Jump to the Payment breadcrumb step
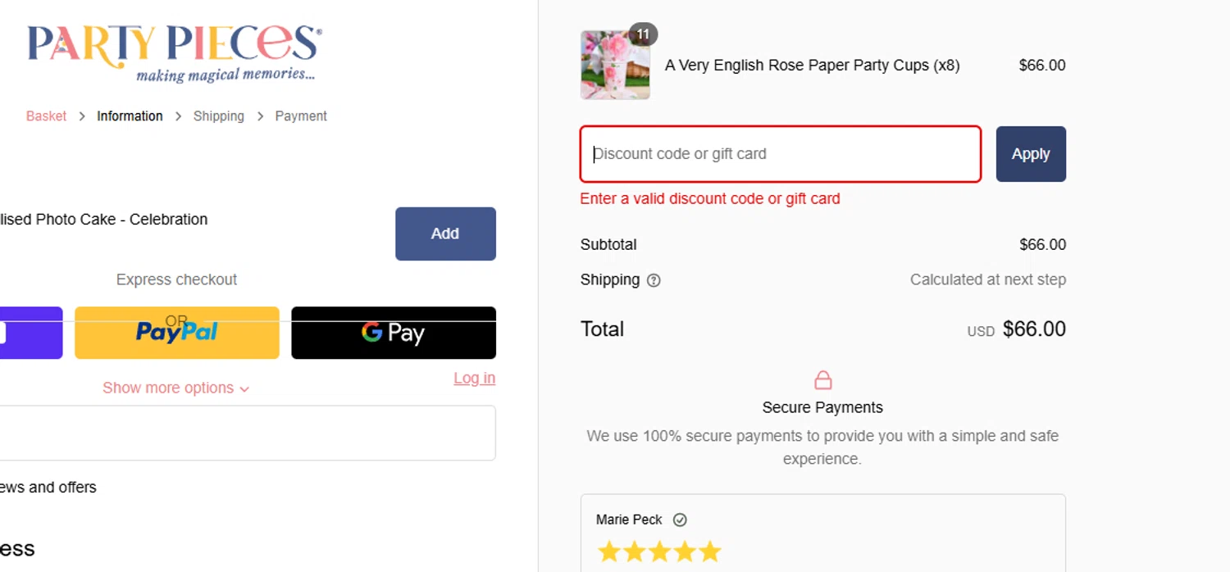Screen dimensions: 1230x572 (x=301, y=116)
